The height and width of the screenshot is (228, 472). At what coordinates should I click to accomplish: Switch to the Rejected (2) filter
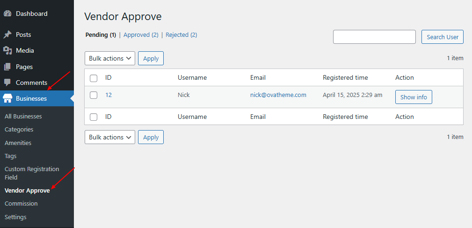coord(181,35)
